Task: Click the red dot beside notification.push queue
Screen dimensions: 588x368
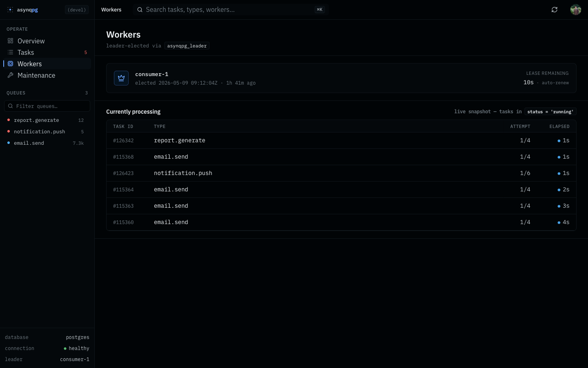Action: pos(9,131)
